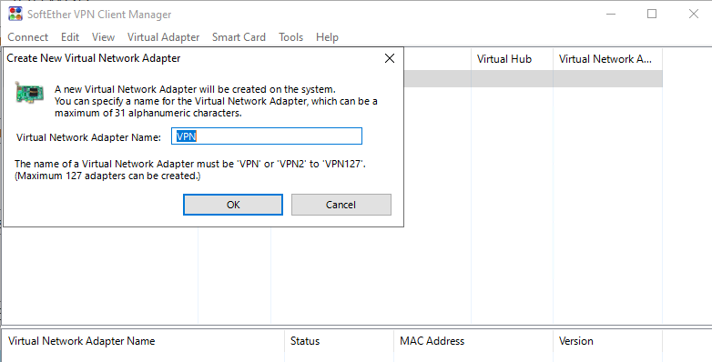The width and height of the screenshot is (712, 362).
Task: Open the Tools menu
Action: pos(291,37)
